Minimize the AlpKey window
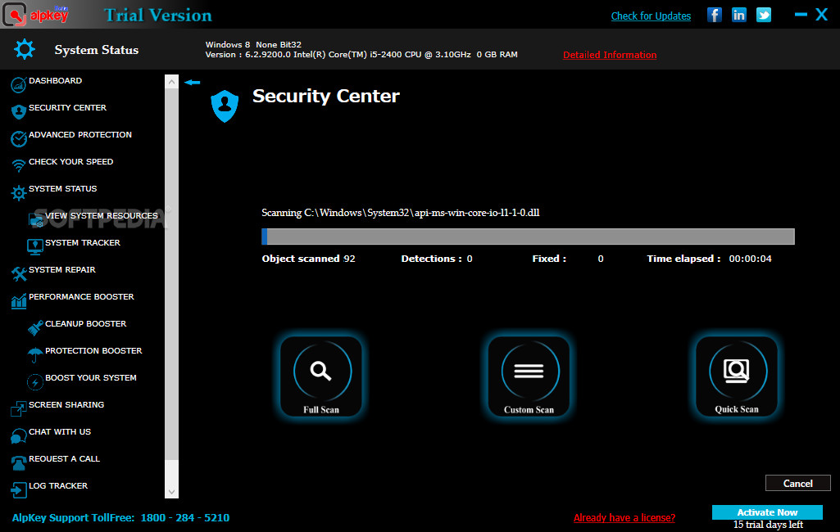 click(801, 15)
